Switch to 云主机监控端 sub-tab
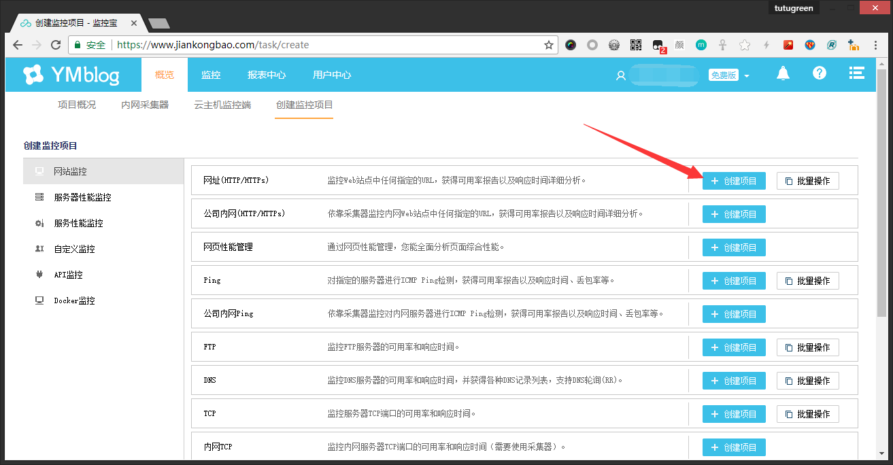Image resolution: width=893 pixels, height=465 pixels. [222, 105]
